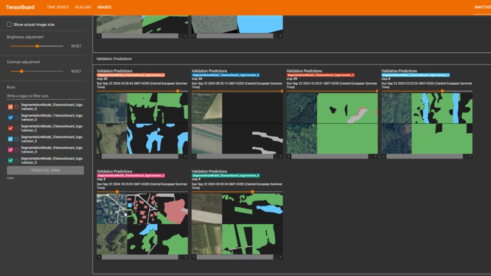Uncheck SegmentationModel_3 version_3 run checkbox

point(10,139)
